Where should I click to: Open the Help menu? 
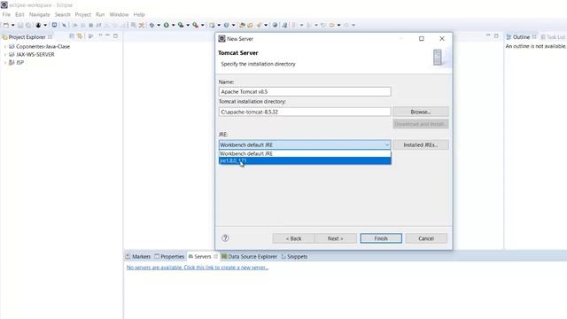(x=139, y=14)
